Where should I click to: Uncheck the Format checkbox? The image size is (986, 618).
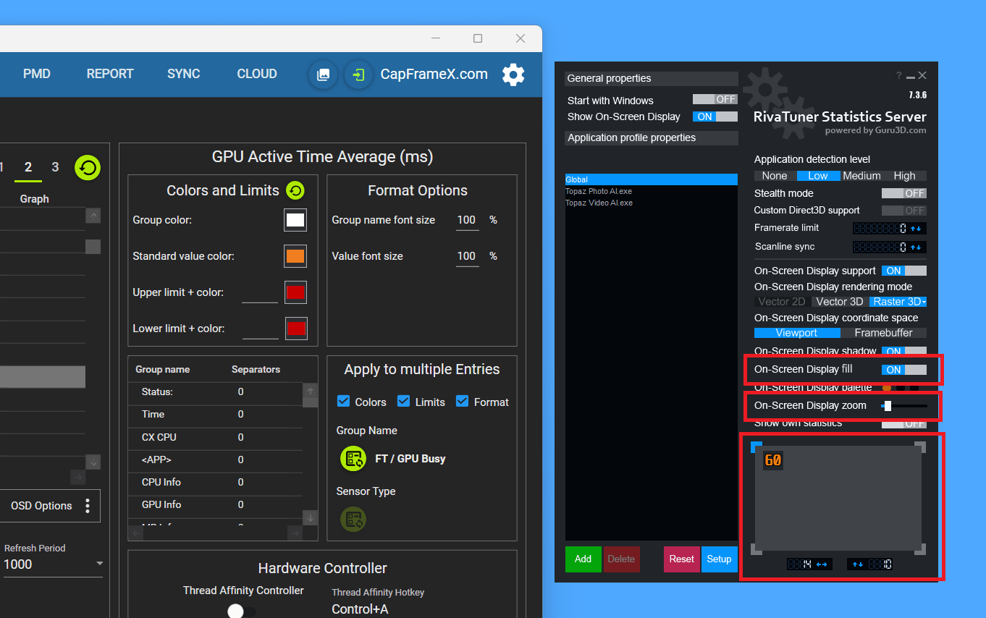(x=462, y=402)
